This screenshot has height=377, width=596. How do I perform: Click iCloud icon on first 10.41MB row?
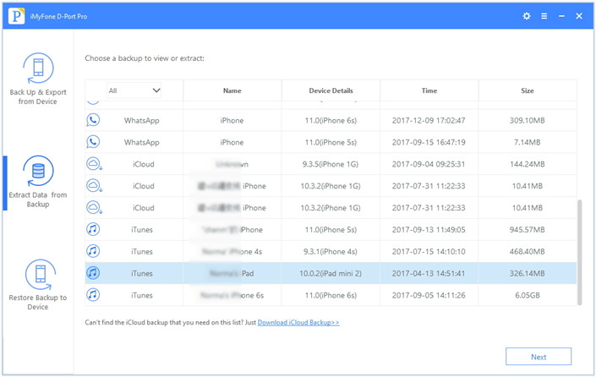pyautogui.click(x=94, y=186)
